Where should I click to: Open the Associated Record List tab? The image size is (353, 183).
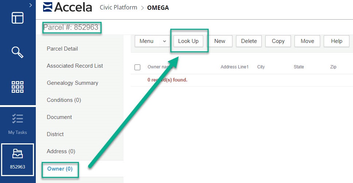click(x=75, y=66)
